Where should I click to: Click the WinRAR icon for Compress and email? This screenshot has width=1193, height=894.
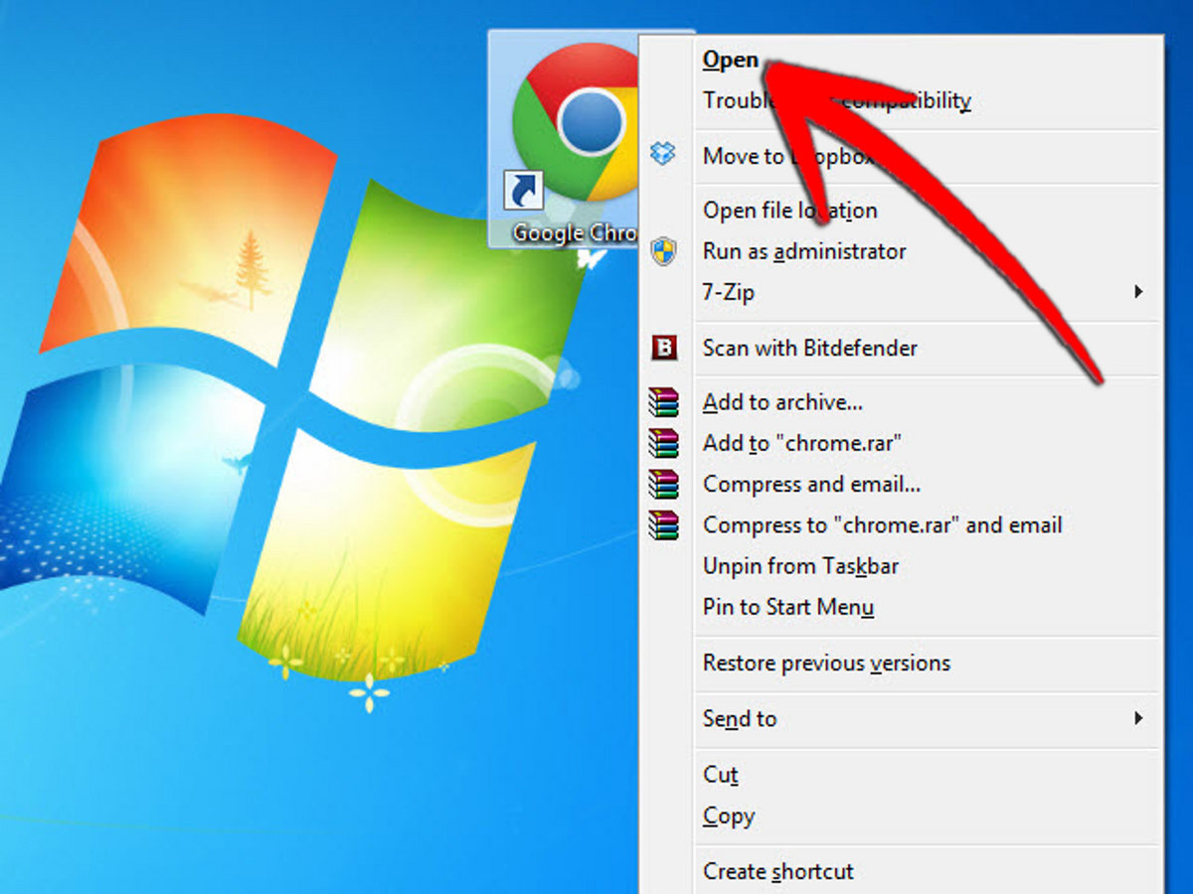(x=664, y=484)
